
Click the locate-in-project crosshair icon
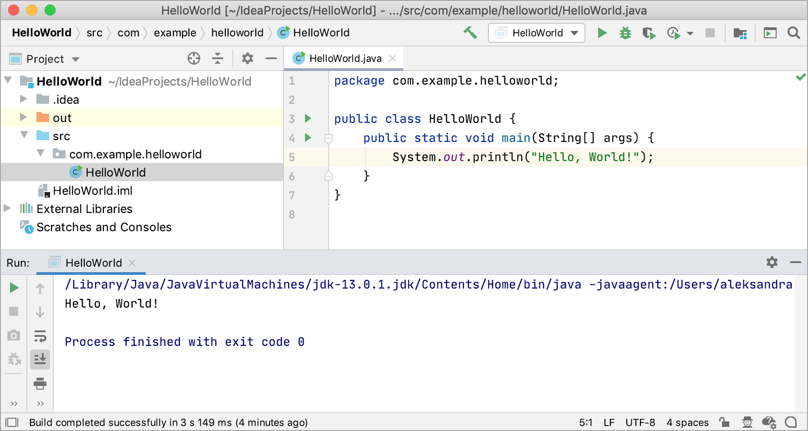pyautogui.click(x=194, y=58)
